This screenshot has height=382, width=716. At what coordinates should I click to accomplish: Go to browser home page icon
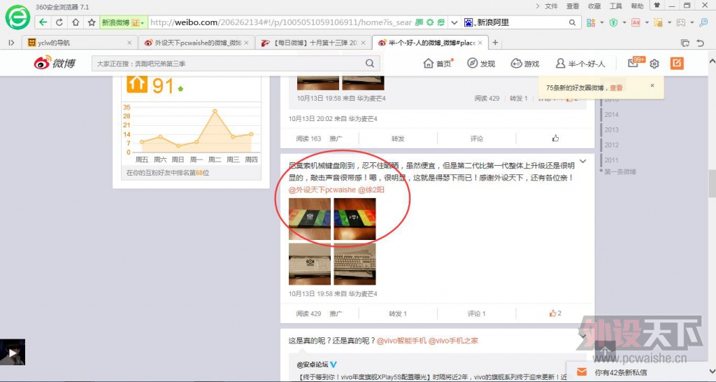click(76, 22)
